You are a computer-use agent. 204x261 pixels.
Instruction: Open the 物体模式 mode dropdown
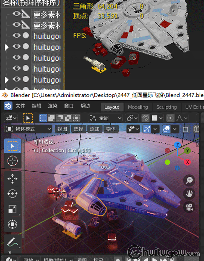[x=28, y=129]
